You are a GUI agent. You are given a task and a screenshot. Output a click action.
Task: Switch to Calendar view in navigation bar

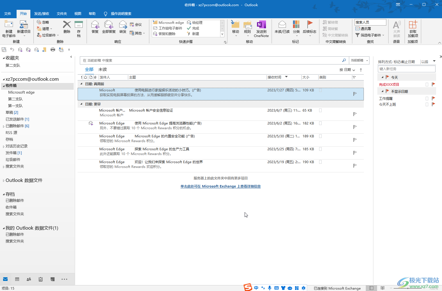(x=17, y=279)
